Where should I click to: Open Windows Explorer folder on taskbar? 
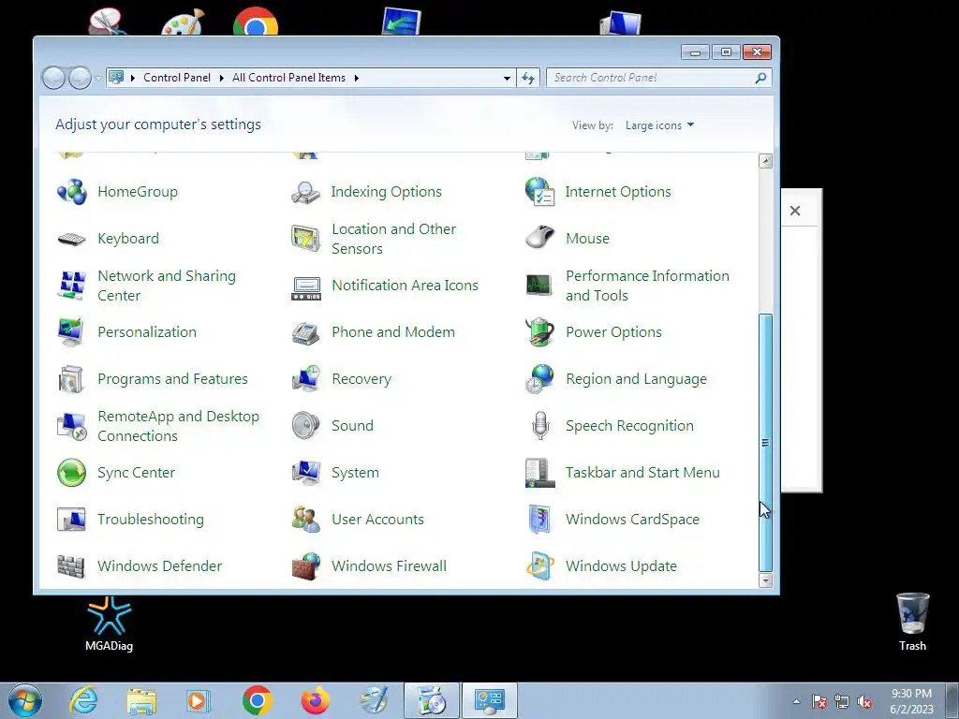coord(141,700)
